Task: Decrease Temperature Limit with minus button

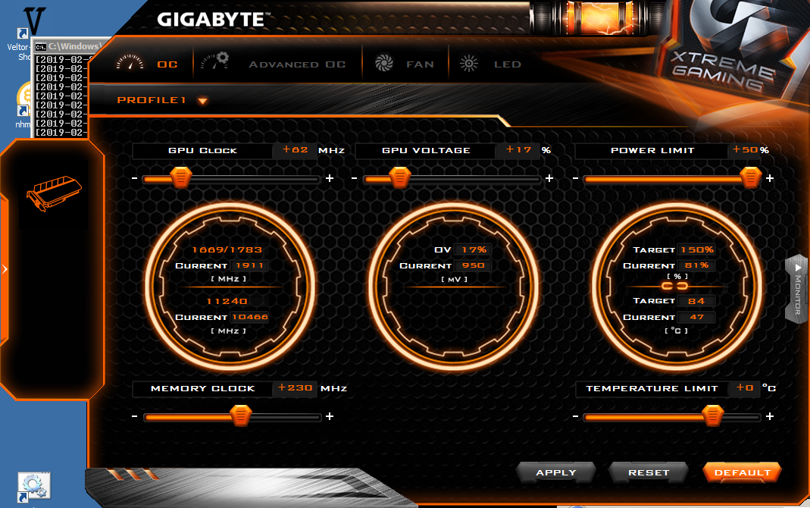Action: [x=575, y=416]
